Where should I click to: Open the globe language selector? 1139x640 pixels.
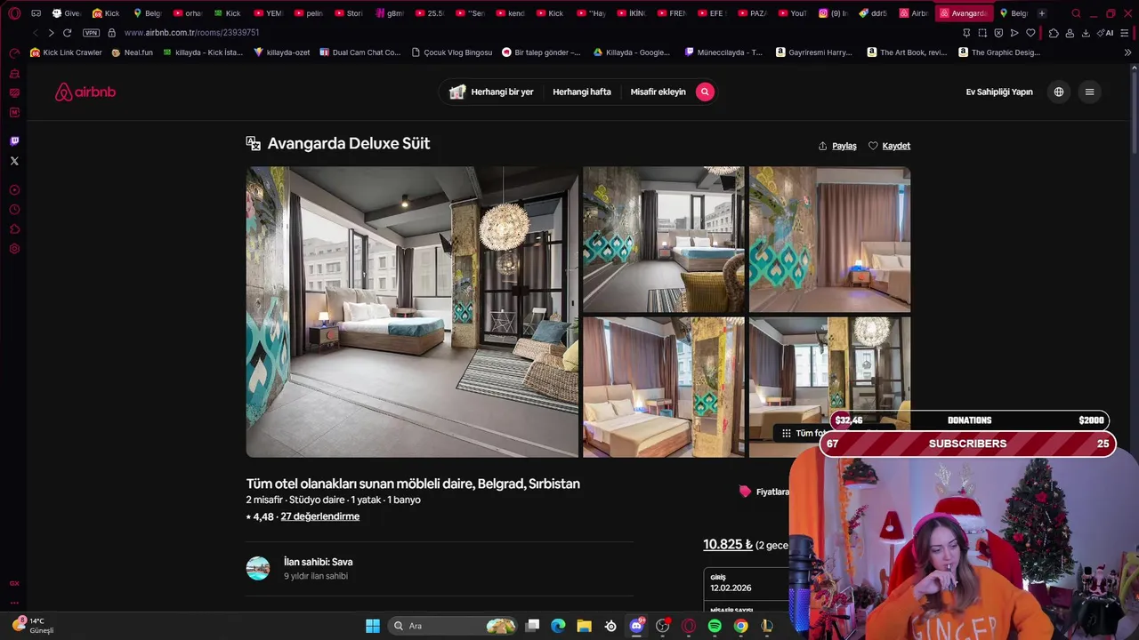1058,92
